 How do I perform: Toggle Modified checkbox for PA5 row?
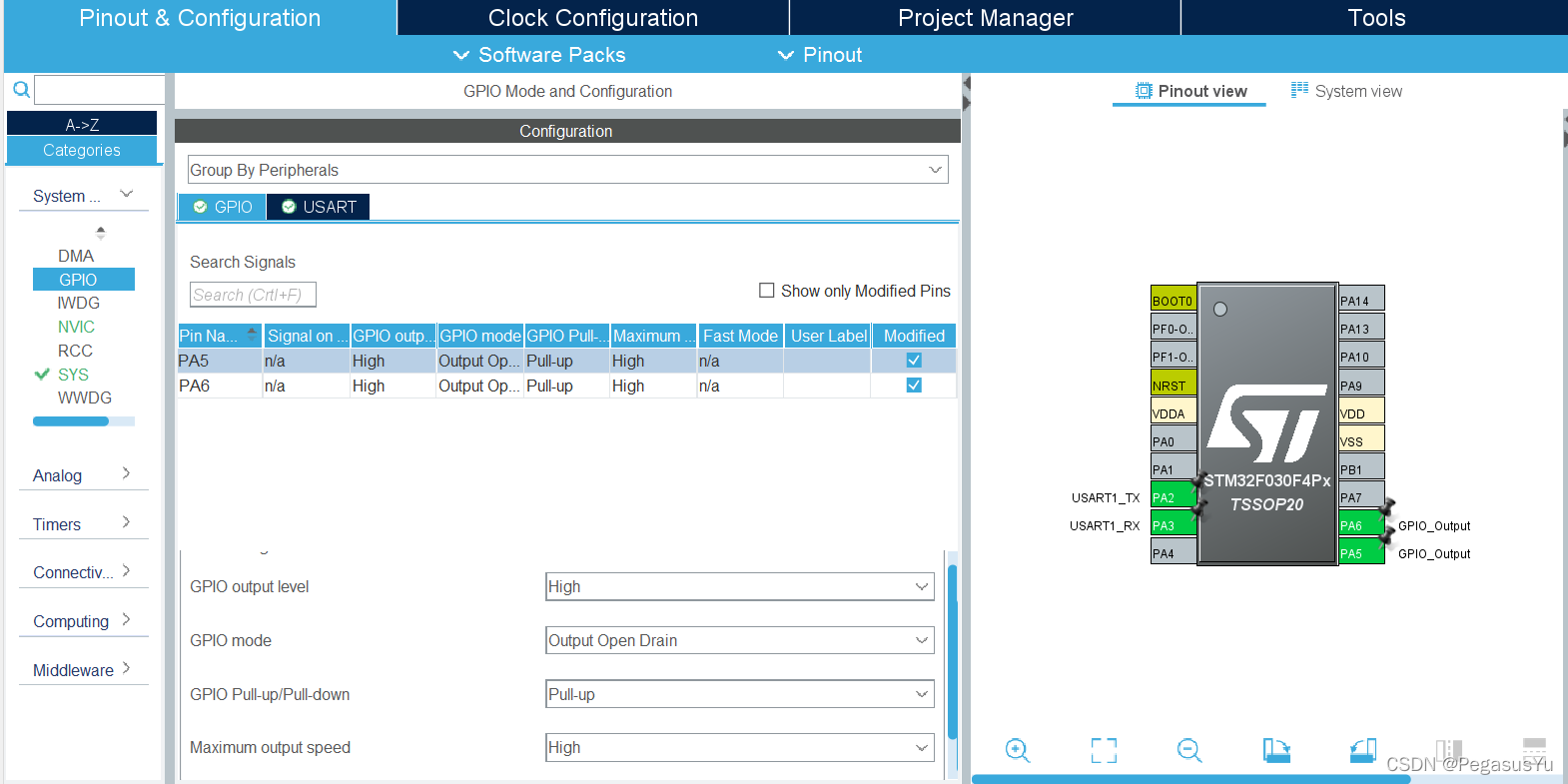click(x=914, y=361)
